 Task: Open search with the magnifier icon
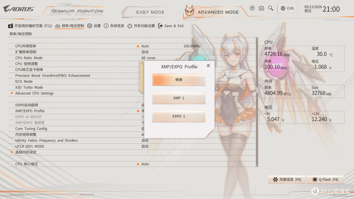270,8
